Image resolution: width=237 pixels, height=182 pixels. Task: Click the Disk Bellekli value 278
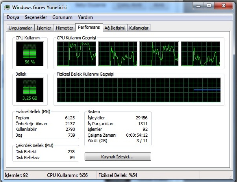point(71,152)
